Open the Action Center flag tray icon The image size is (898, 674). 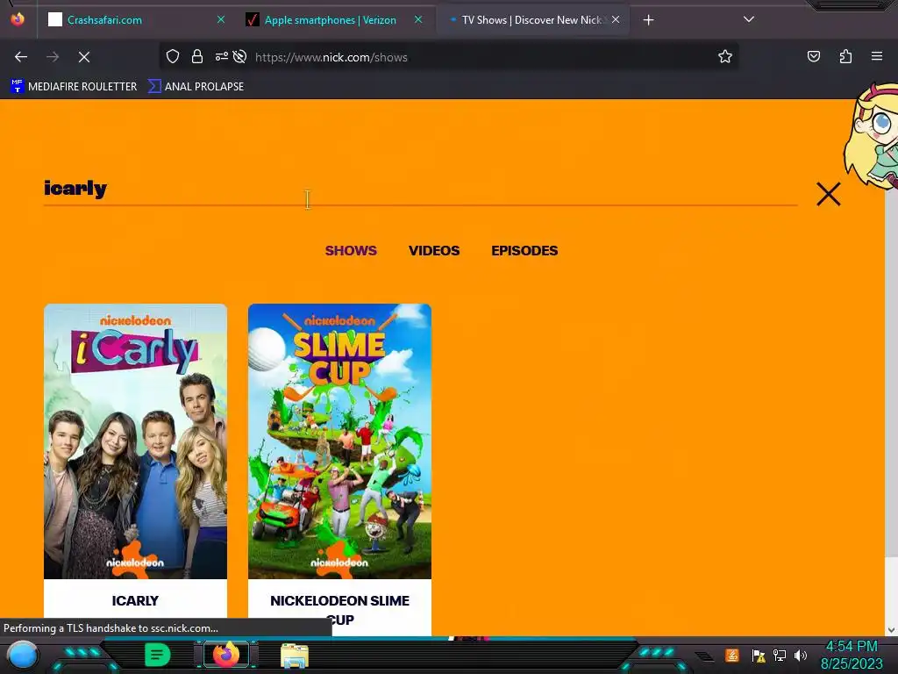pyautogui.click(x=759, y=656)
